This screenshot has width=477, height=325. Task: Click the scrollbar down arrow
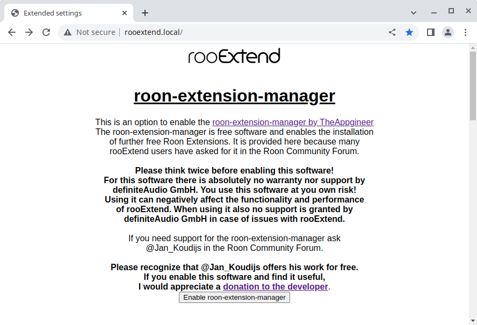[x=473, y=321]
